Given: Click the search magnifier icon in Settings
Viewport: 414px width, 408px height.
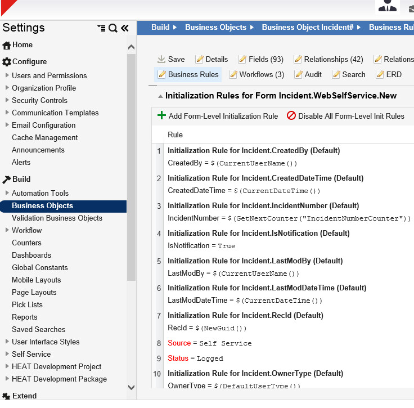Looking at the screenshot, I should [x=113, y=28].
